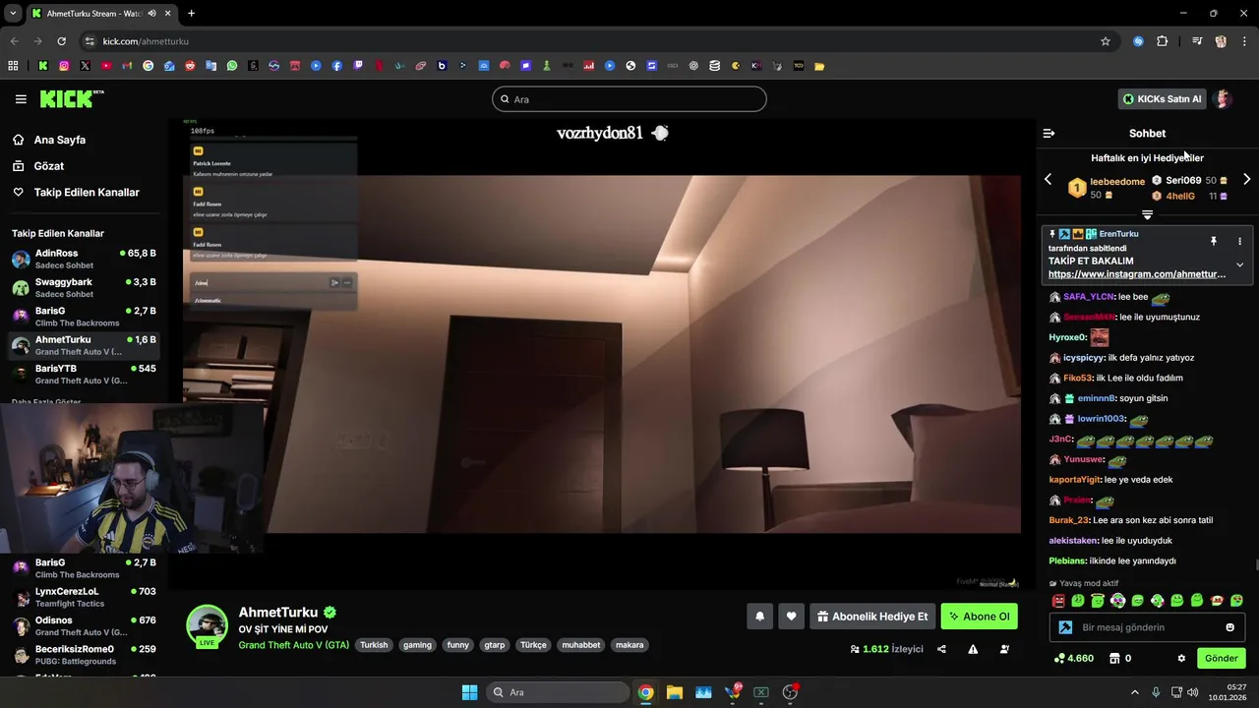1259x708 pixels.
Task: Open WhatsApp bookmark in bookmarks bar
Action: click(232, 66)
